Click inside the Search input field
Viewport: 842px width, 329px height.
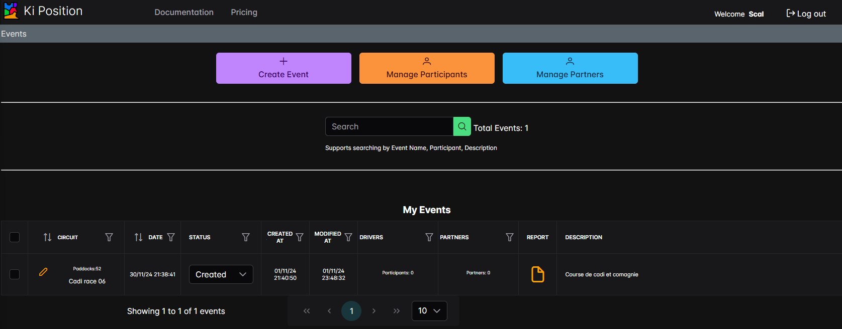point(389,126)
